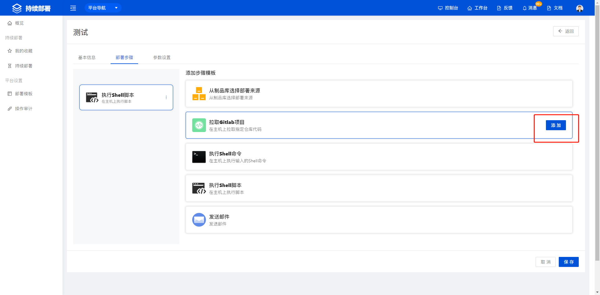Select the 执行Shell脚本 step card on the left
Viewport: 600px width, 295px height.
pos(126,97)
